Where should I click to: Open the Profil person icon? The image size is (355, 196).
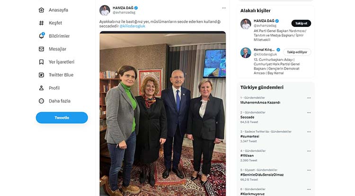pos(41,88)
